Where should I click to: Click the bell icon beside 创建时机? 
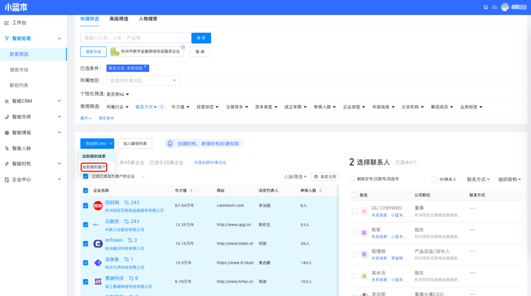(x=170, y=144)
